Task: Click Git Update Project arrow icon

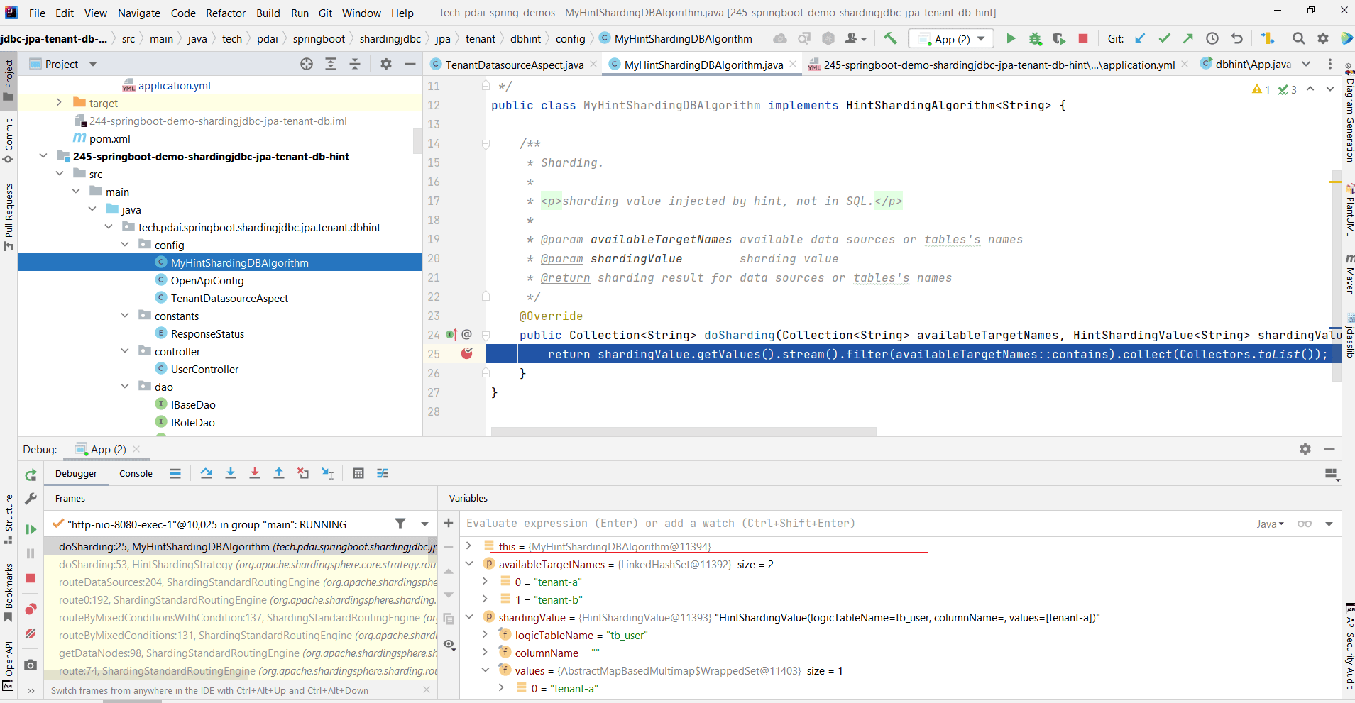Action: click(1140, 38)
